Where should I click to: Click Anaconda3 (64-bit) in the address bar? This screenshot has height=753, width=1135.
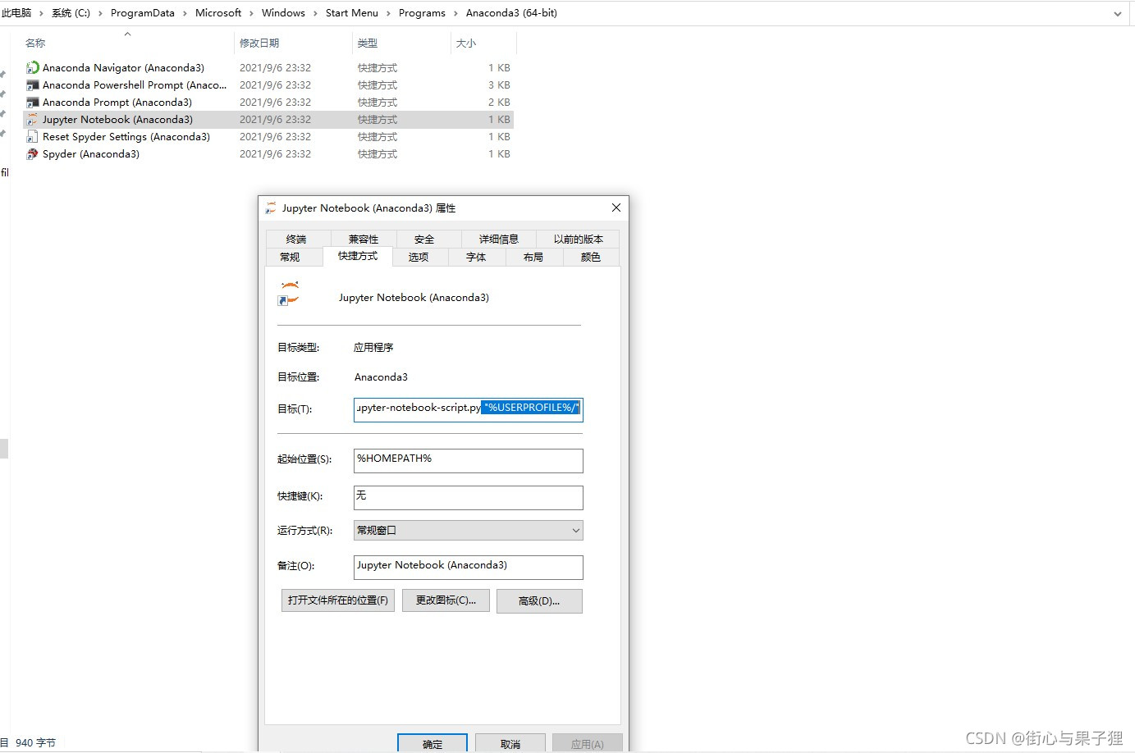(511, 13)
